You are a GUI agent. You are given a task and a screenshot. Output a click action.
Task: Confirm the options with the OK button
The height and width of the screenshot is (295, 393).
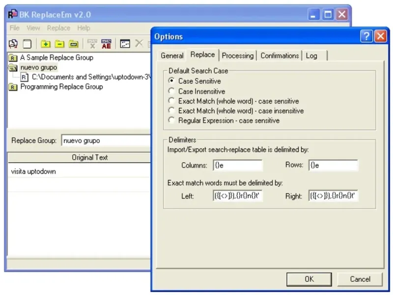point(309,279)
